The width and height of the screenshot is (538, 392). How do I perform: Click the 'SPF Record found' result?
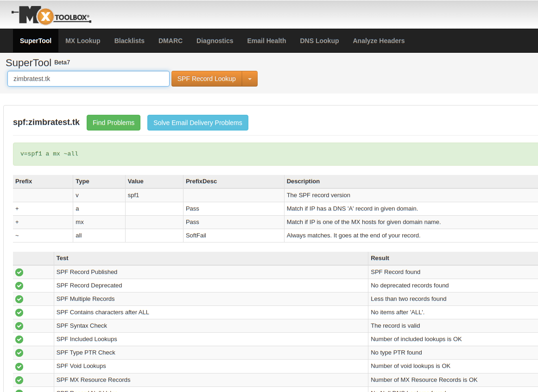pyautogui.click(x=395, y=272)
